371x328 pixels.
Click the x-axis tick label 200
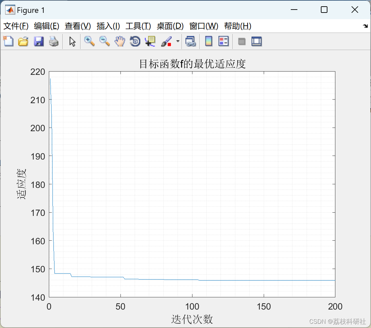(335, 307)
